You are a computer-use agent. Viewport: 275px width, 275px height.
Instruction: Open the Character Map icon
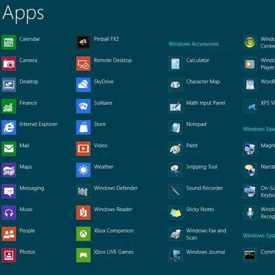175,85
